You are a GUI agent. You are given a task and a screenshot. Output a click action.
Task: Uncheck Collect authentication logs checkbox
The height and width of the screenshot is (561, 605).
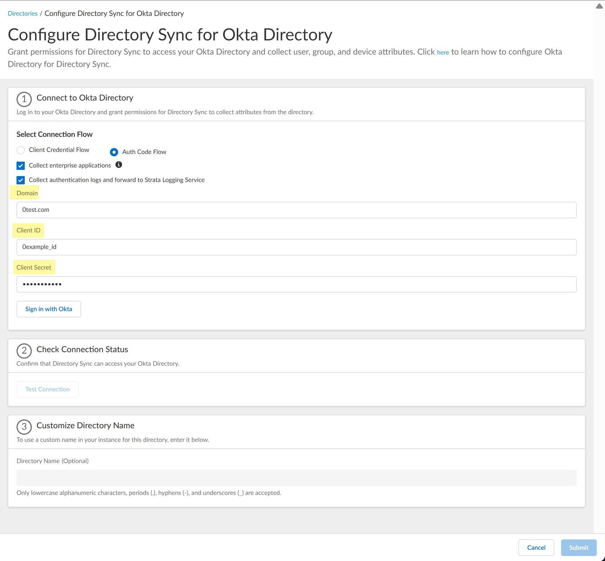click(21, 180)
